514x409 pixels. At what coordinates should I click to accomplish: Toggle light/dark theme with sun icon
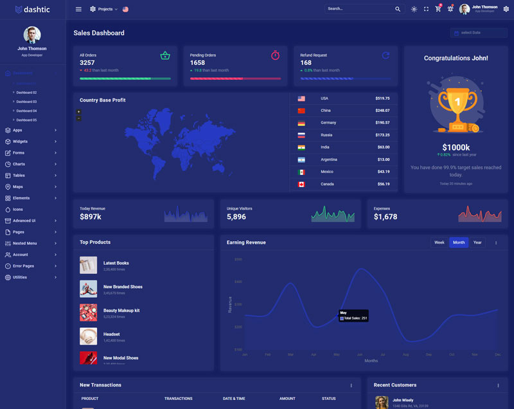pos(414,9)
